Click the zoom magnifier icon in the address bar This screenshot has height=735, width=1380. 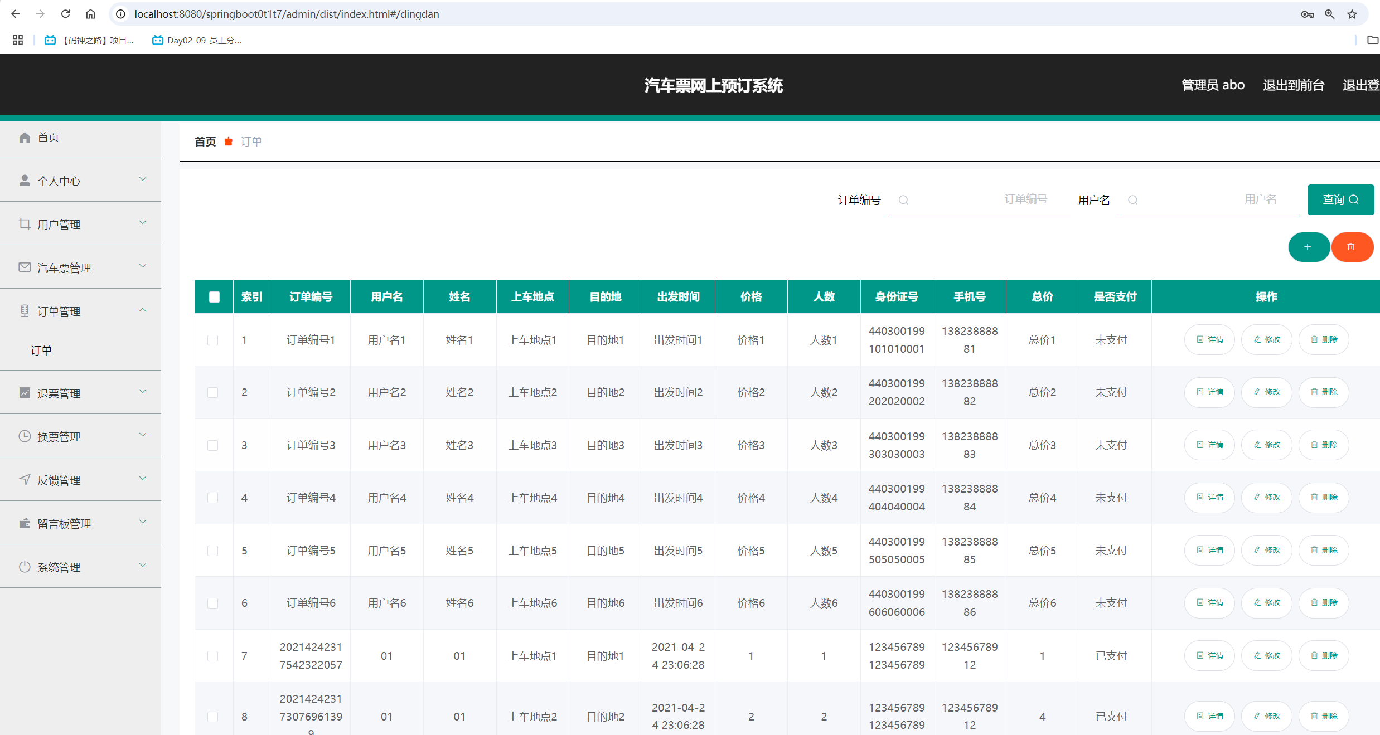click(1330, 14)
